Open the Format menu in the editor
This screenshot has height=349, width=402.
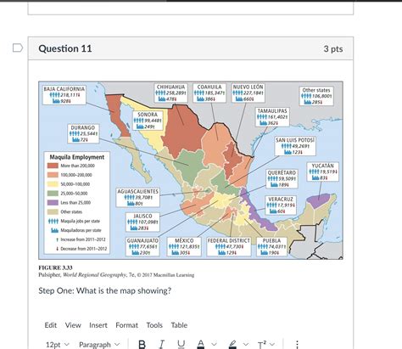126,325
